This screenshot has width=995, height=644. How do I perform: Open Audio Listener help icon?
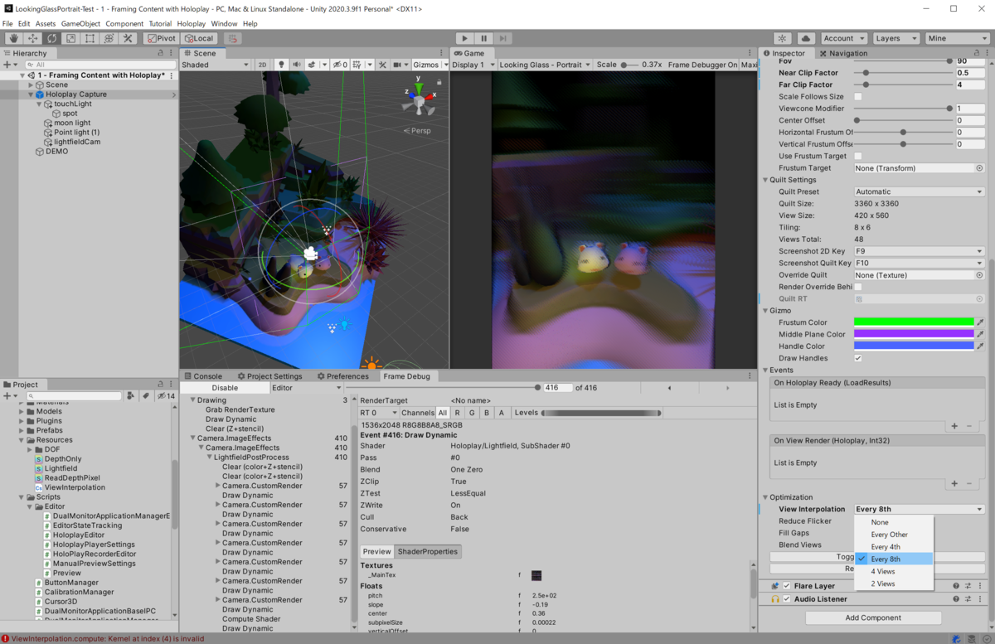click(x=956, y=598)
